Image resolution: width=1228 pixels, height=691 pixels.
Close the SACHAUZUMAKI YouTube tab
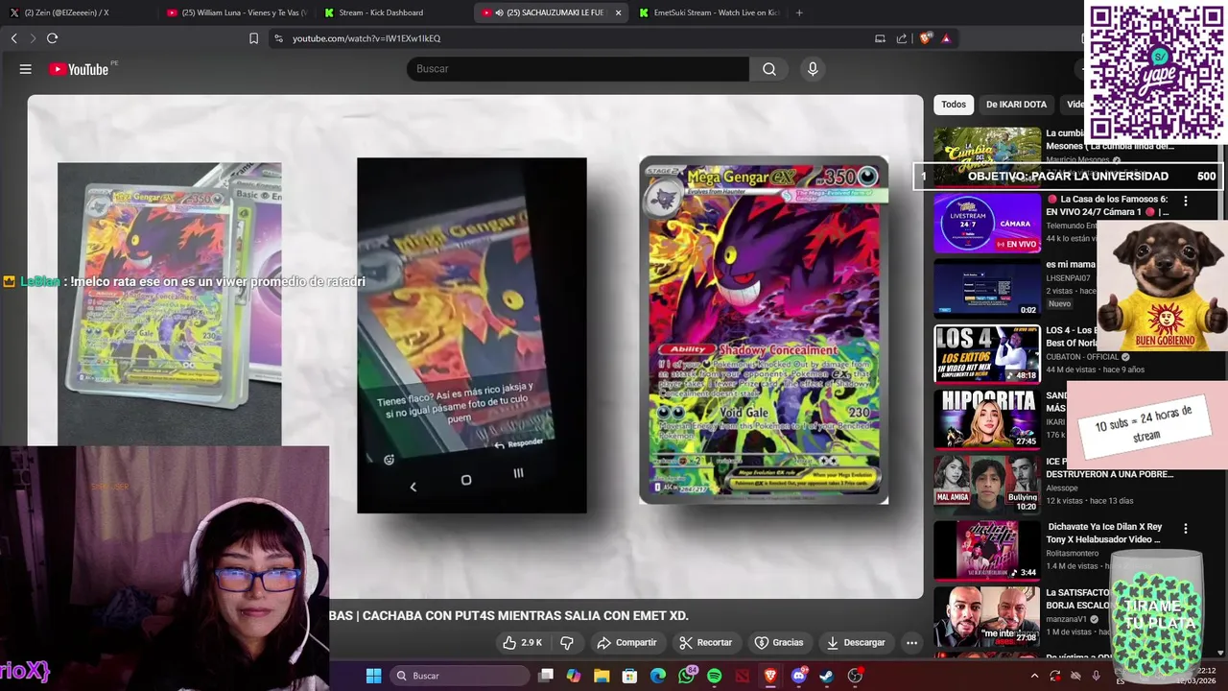coord(618,12)
